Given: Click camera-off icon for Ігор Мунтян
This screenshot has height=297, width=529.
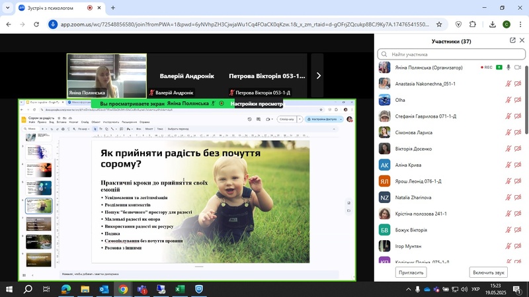Looking at the screenshot, I should coord(518,246).
